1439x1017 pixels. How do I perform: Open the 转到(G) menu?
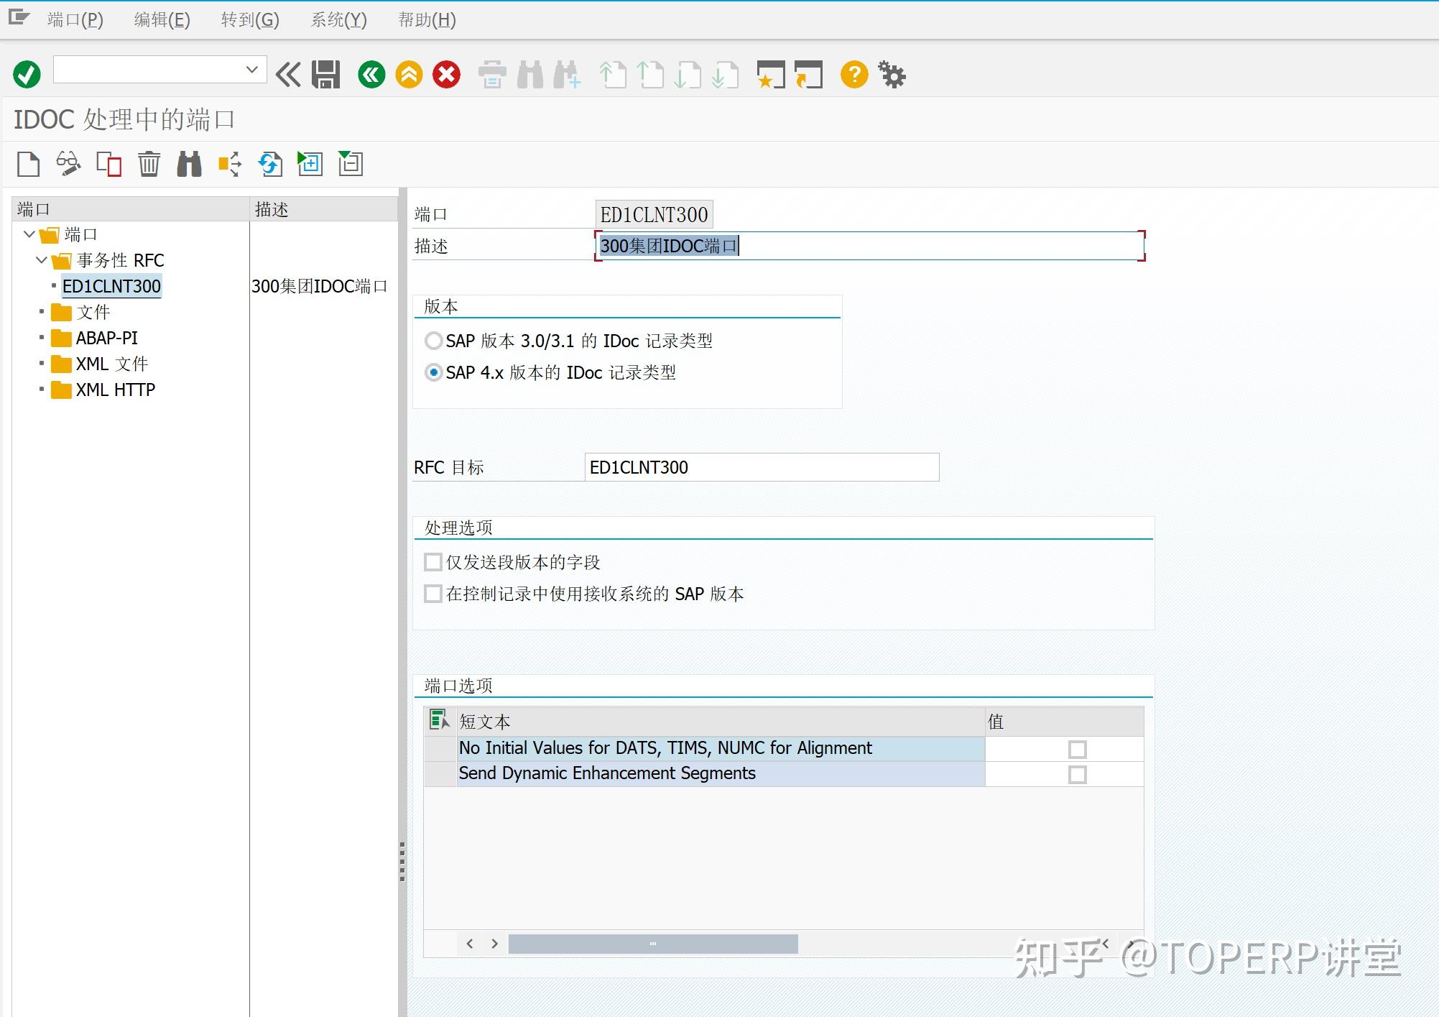click(249, 19)
